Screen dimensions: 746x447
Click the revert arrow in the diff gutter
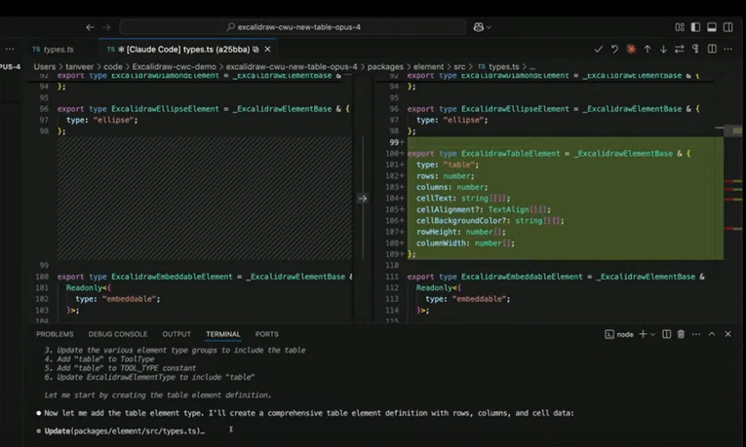pyautogui.click(x=363, y=199)
